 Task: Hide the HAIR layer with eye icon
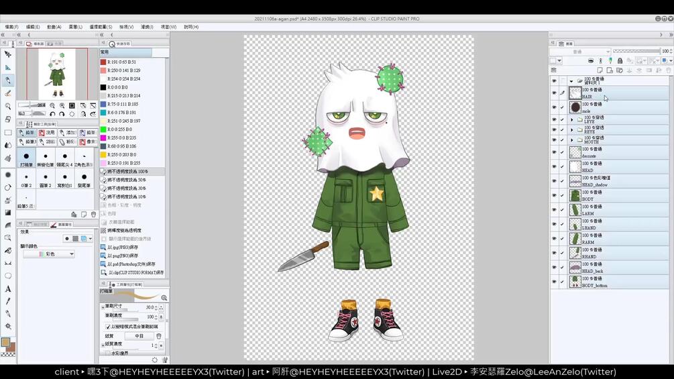(x=554, y=93)
